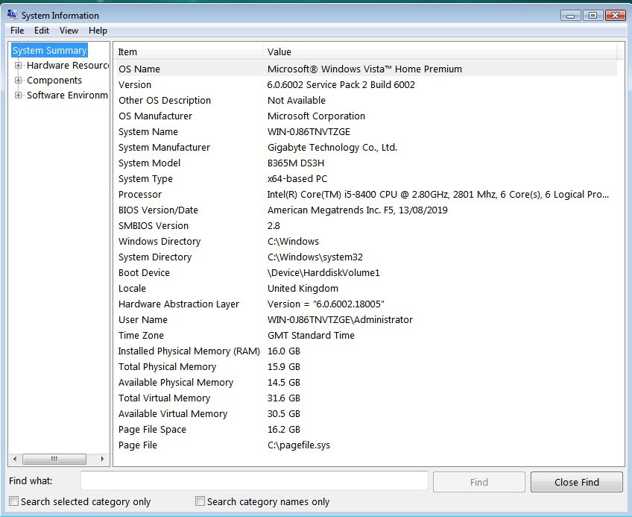The image size is (632, 517).
Task: Select System Summary in the tree
Action: 50,51
